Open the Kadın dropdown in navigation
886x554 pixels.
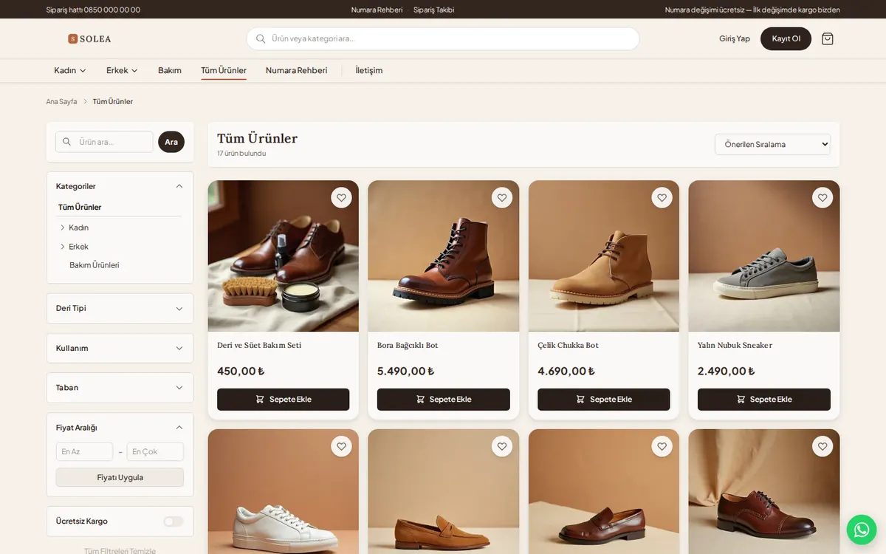[x=70, y=70]
